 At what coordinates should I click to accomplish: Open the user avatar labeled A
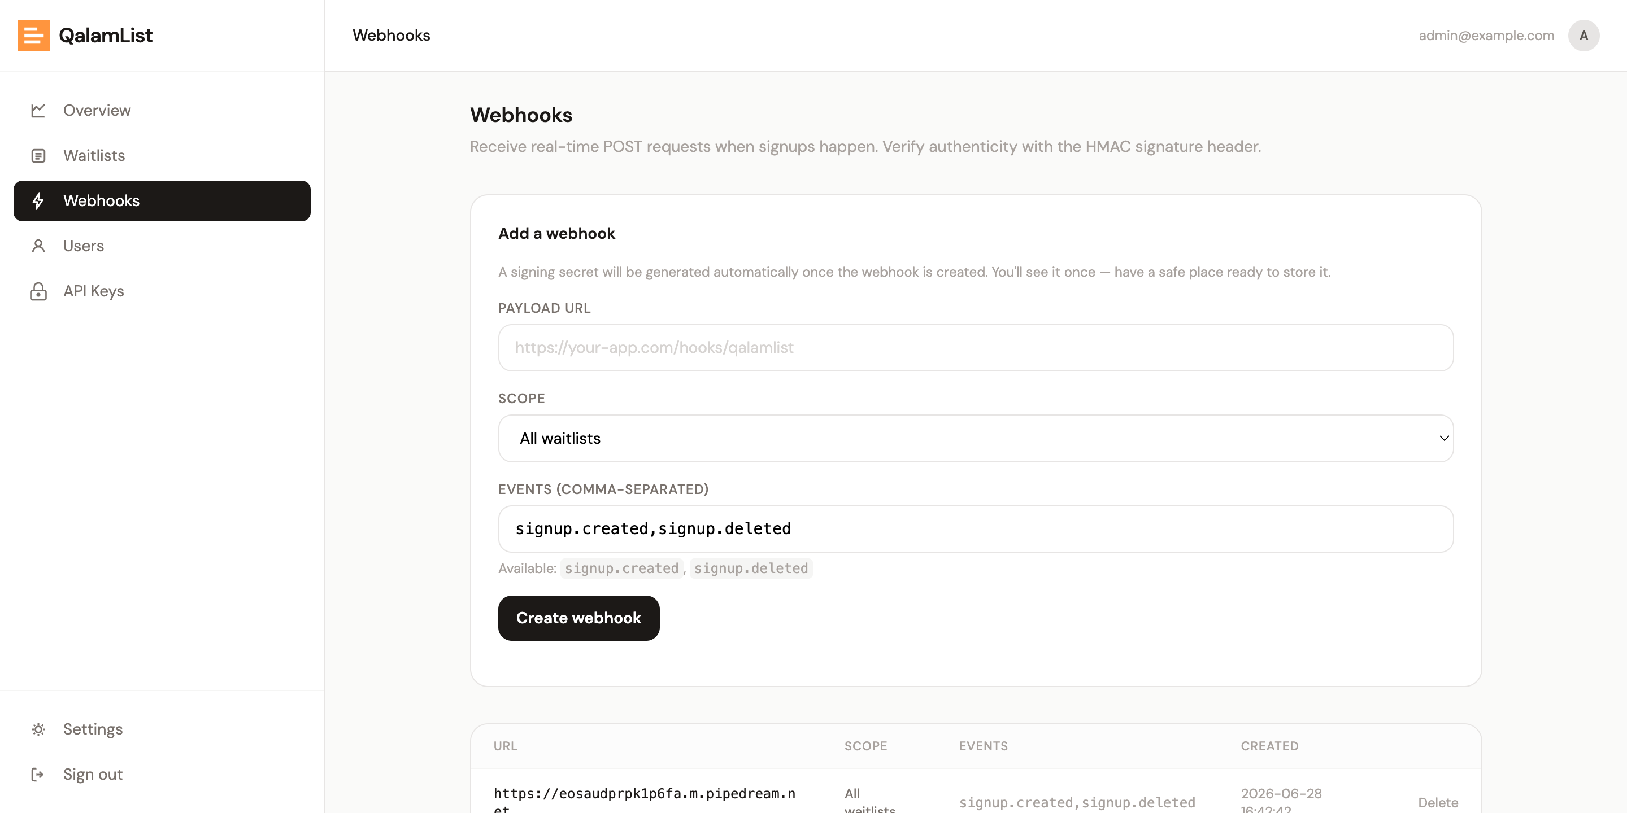1584,36
